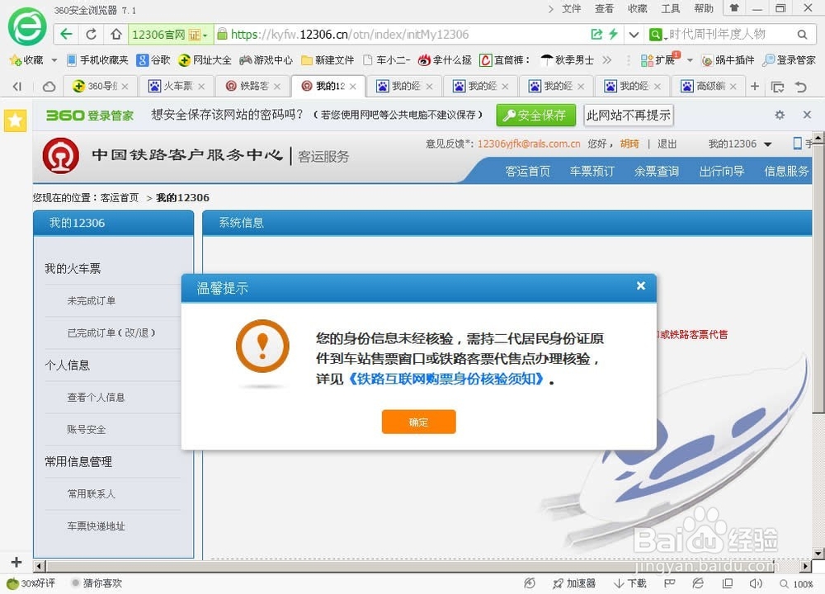The height and width of the screenshot is (594, 825).
Task: Switch to the 火车票 tab
Action: point(171,86)
